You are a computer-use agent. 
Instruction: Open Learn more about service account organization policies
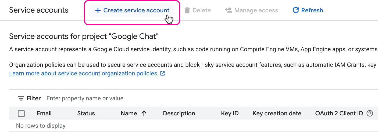(x=84, y=74)
